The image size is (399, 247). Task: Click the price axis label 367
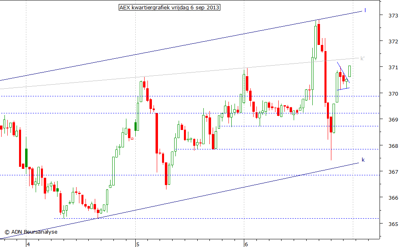[x=393, y=172]
